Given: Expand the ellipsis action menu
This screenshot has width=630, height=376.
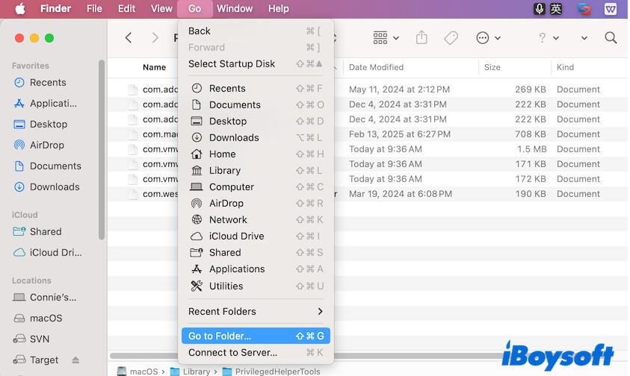Looking at the screenshot, I should (488, 38).
